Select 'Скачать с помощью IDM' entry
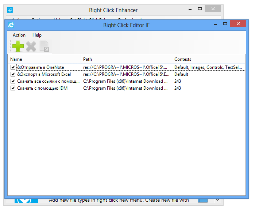 coord(42,88)
